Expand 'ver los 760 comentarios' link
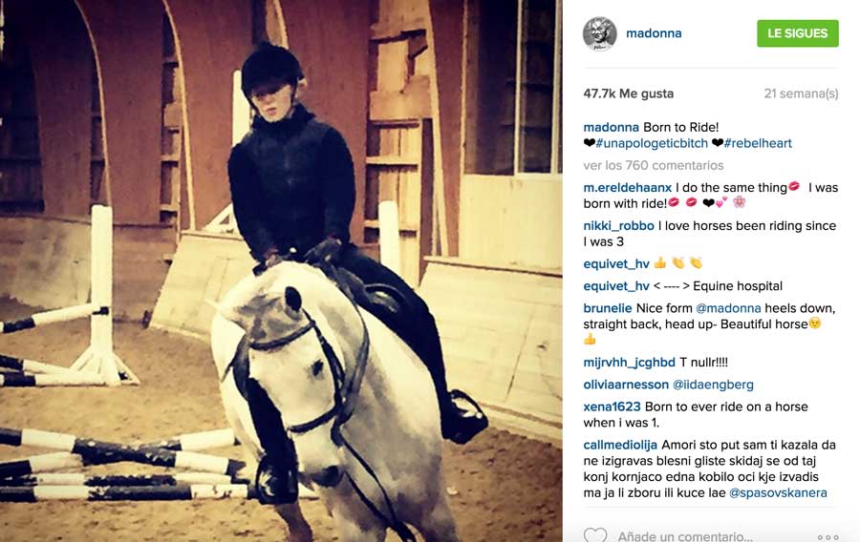 [654, 165]
